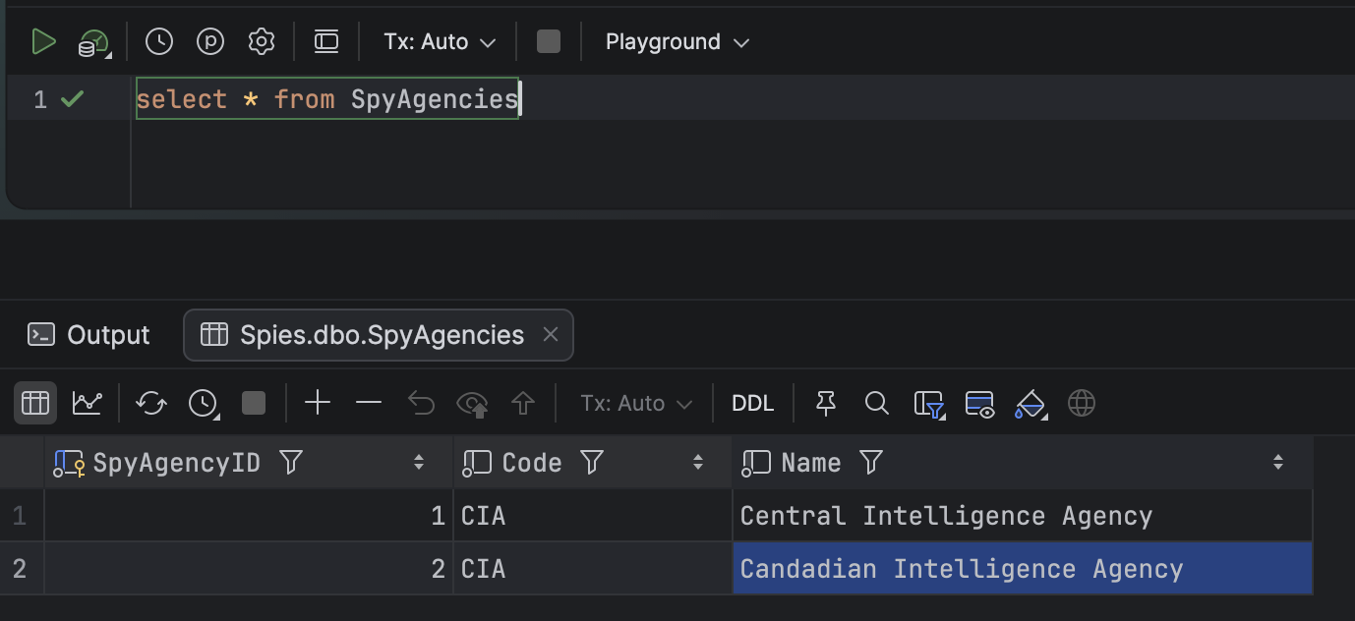This screenshot has height=621, width=1355.
Task: Pin the result tab
Action: (x=826, y=403)
